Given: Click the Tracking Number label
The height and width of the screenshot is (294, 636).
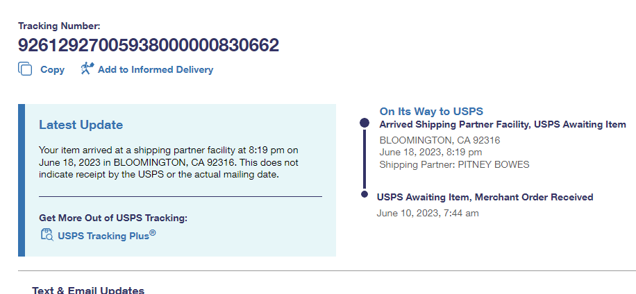Looking at the screenshot, I should [59, 26].
